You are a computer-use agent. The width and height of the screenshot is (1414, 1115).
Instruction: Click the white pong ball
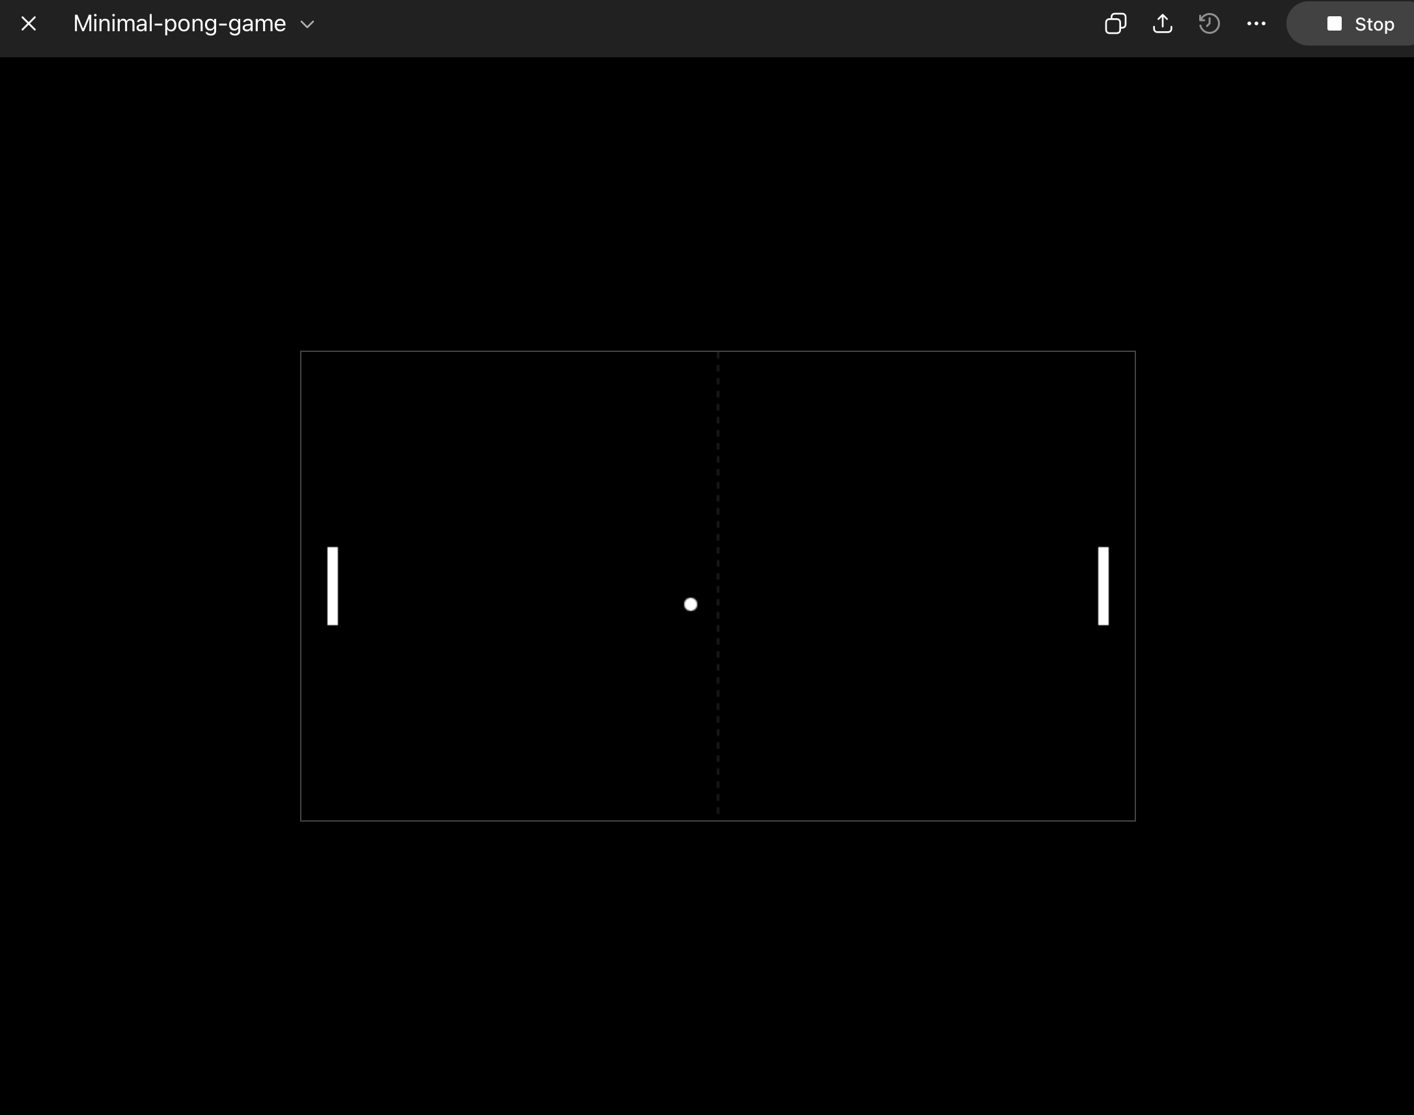[x=690, y=604]
